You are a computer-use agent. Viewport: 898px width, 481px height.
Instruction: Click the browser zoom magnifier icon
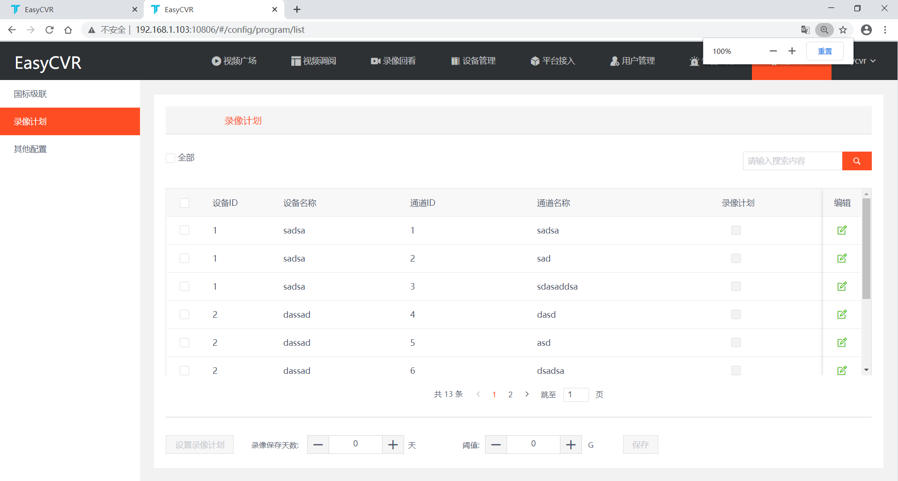pos(824,30)
